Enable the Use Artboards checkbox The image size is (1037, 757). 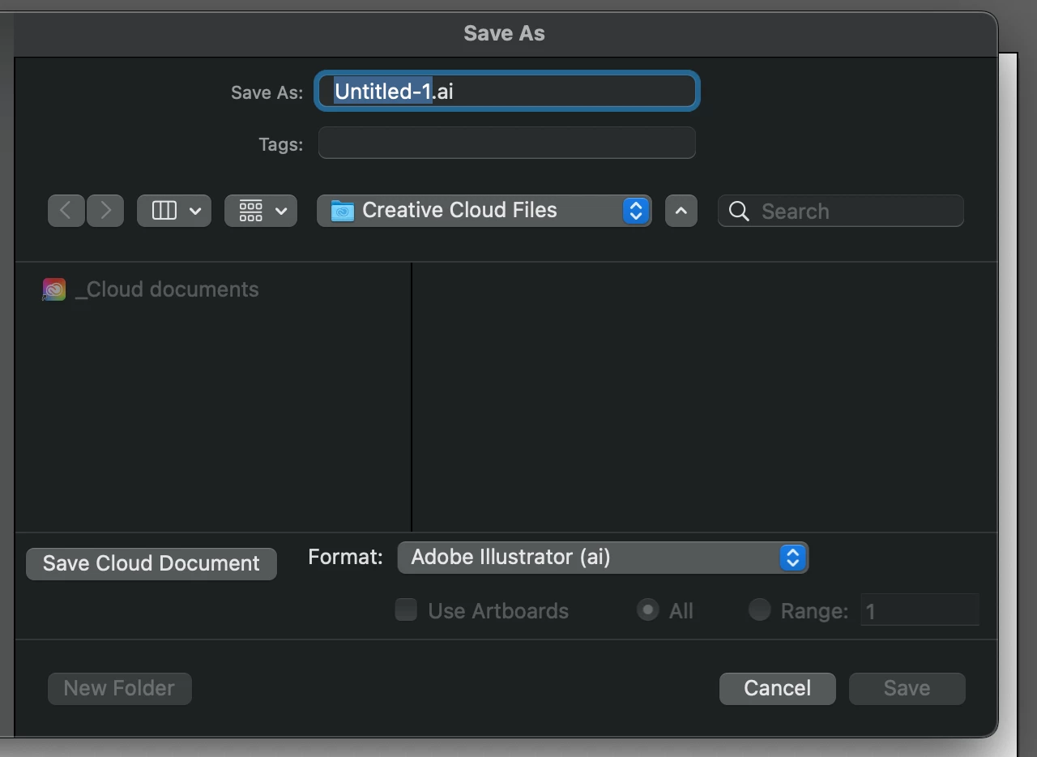coord(406,609)
